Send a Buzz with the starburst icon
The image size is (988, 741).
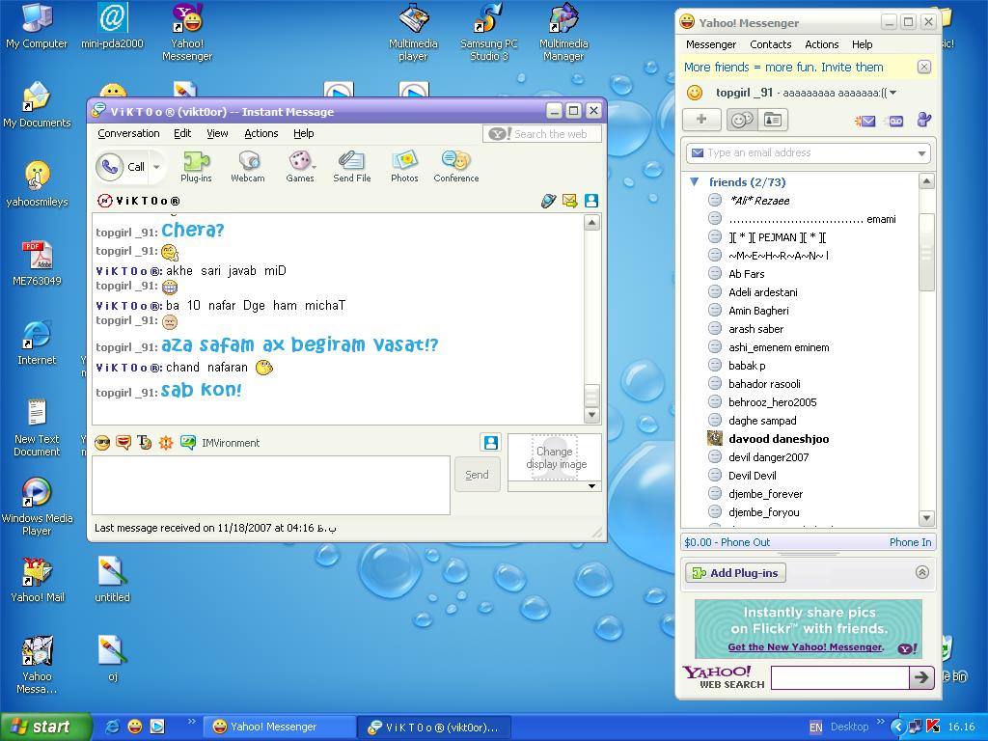[x=166, y=443]
